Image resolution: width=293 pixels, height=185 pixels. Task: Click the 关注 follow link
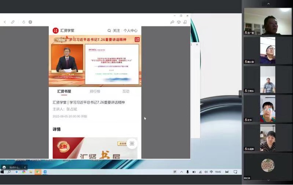point(116,31)
